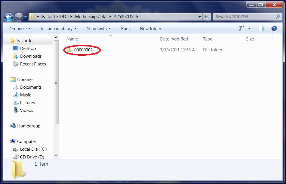286x184 pixels.
Task: Click the Libraries icon
Action: (13, 79)
